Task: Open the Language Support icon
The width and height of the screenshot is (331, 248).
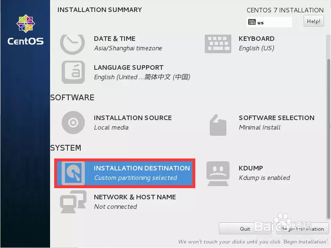Action: click(72, 72)
